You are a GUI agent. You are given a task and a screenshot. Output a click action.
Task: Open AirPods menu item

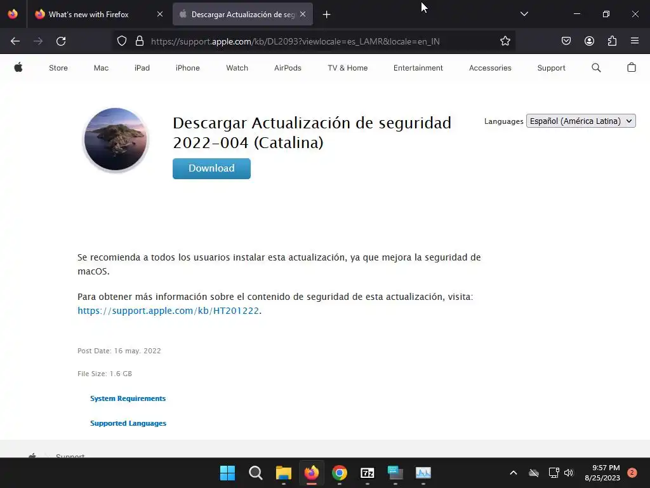coord(288,67)
